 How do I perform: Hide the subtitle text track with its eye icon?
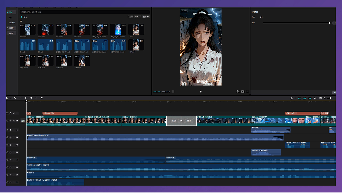click(14, 113)
